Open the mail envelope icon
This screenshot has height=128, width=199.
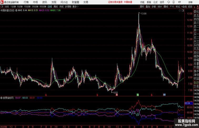180,2
